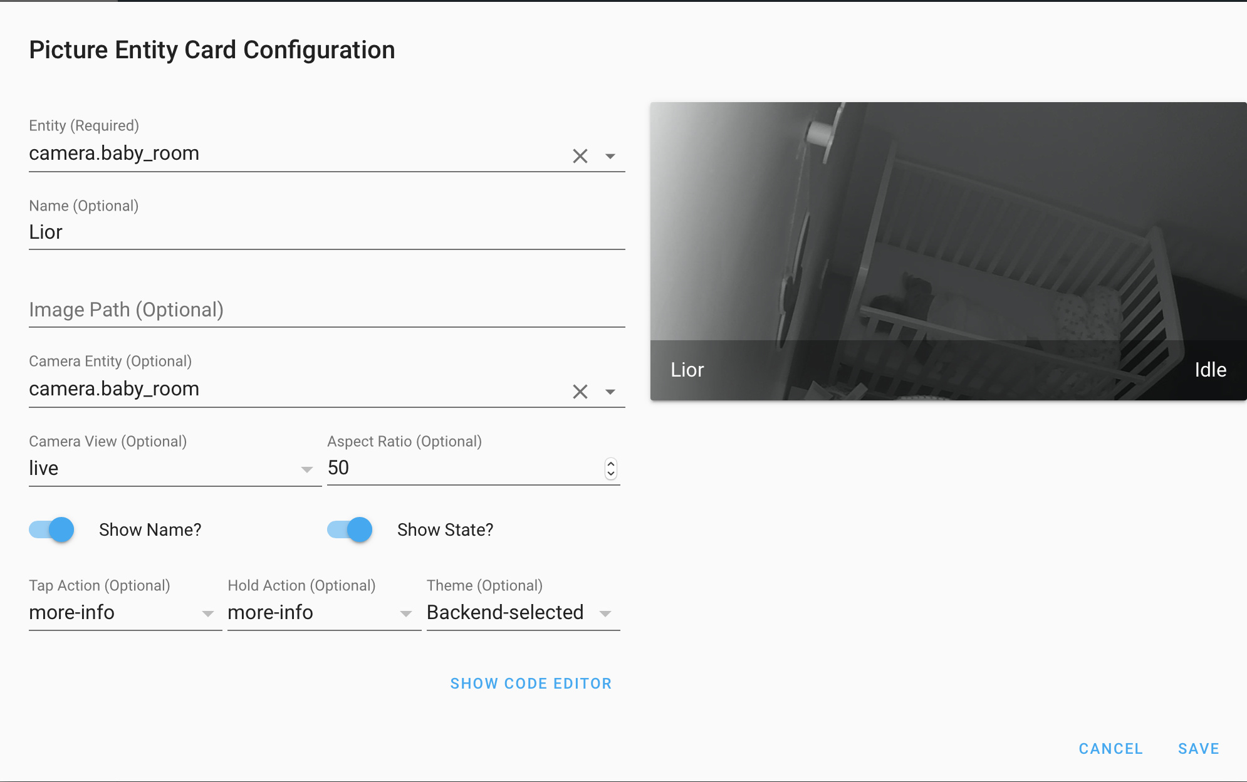Click the Aspect Ratio stepper arrows

tap(611, 469)
